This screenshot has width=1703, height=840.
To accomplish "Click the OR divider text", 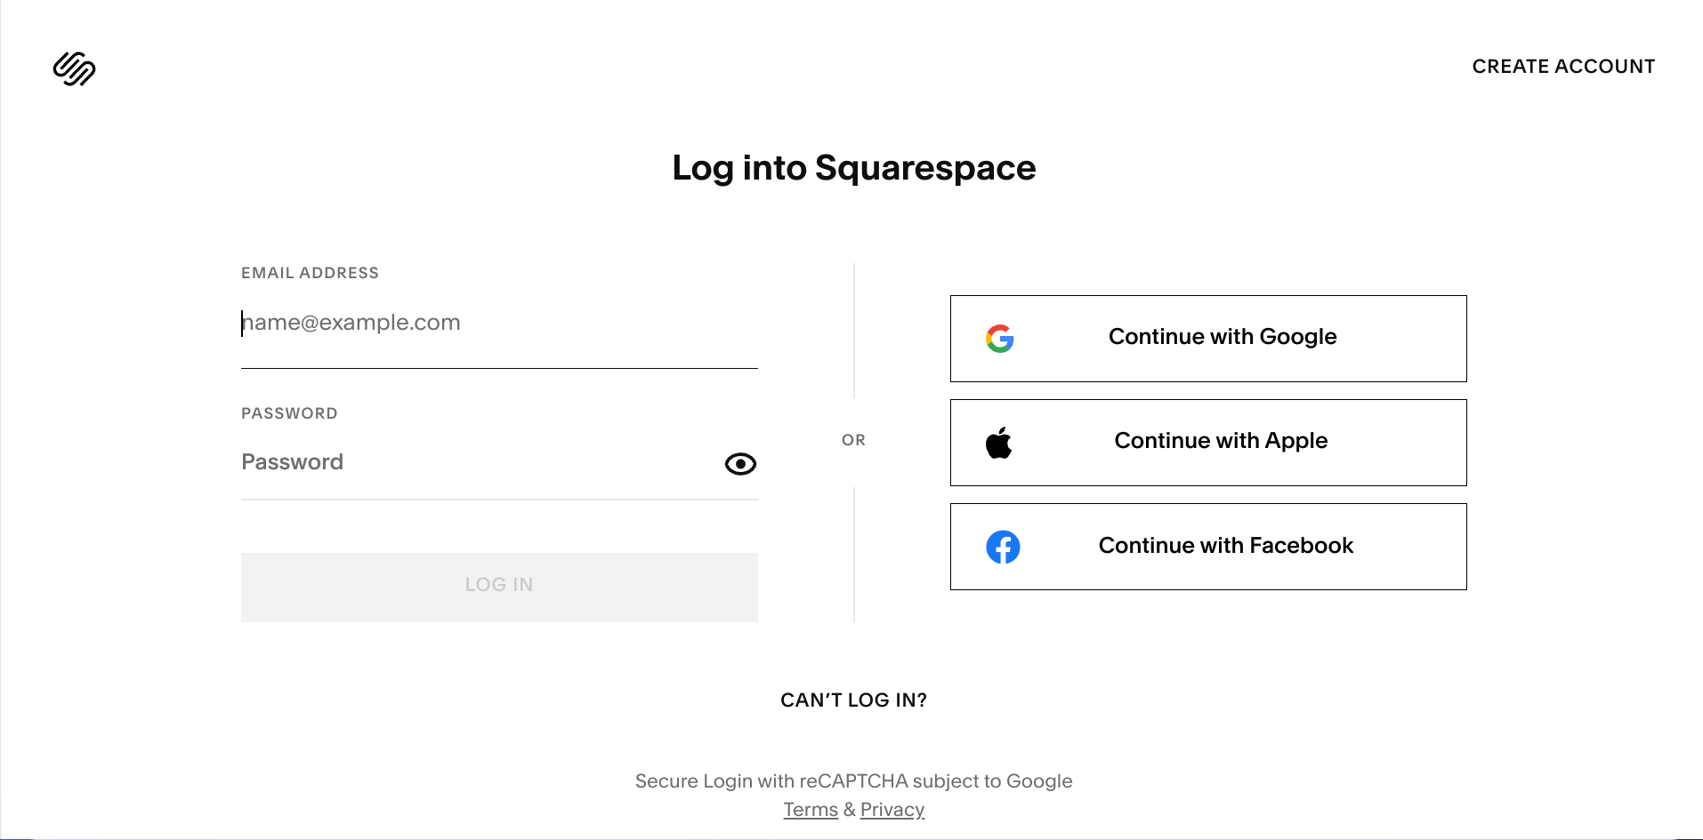I will click(853, 439).
